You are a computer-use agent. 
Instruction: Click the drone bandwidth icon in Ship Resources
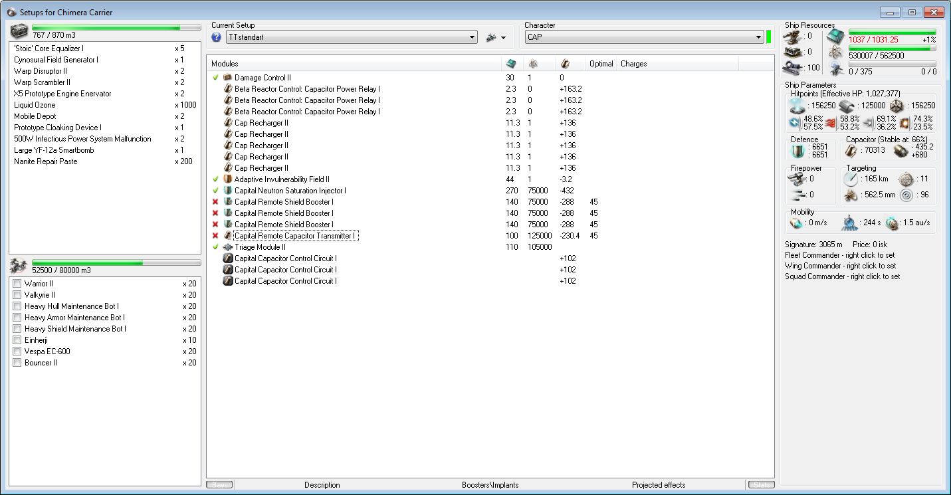[x=835, y=69]
